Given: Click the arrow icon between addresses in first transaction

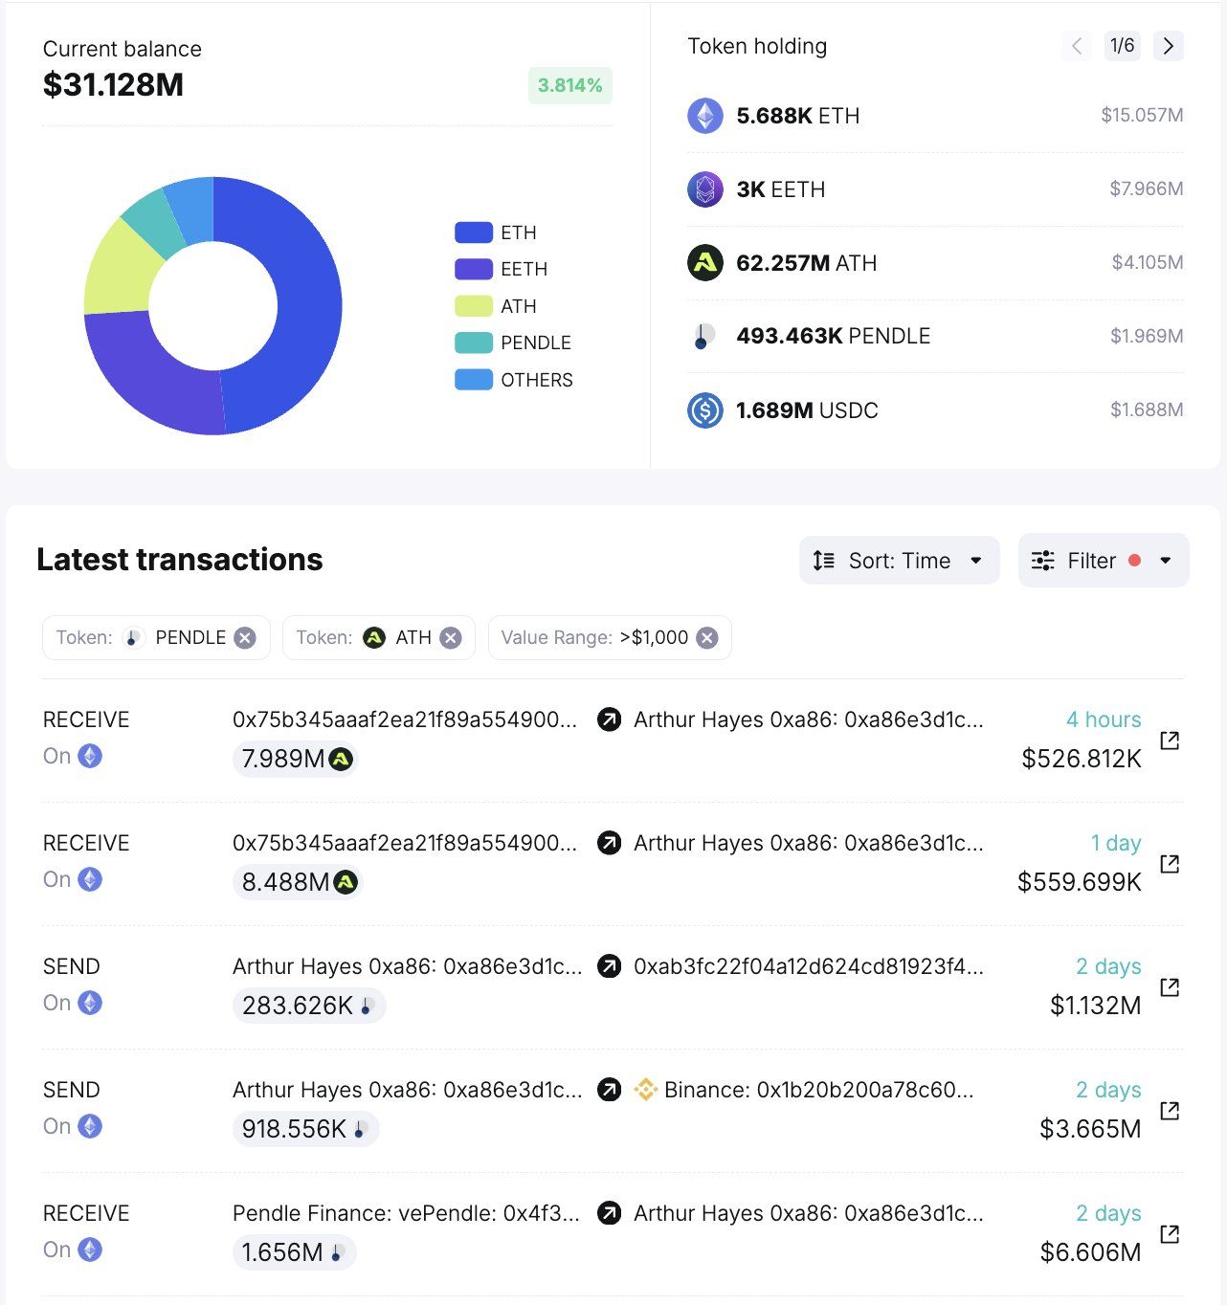Looking at the screenshot, I should click(607, 720).
